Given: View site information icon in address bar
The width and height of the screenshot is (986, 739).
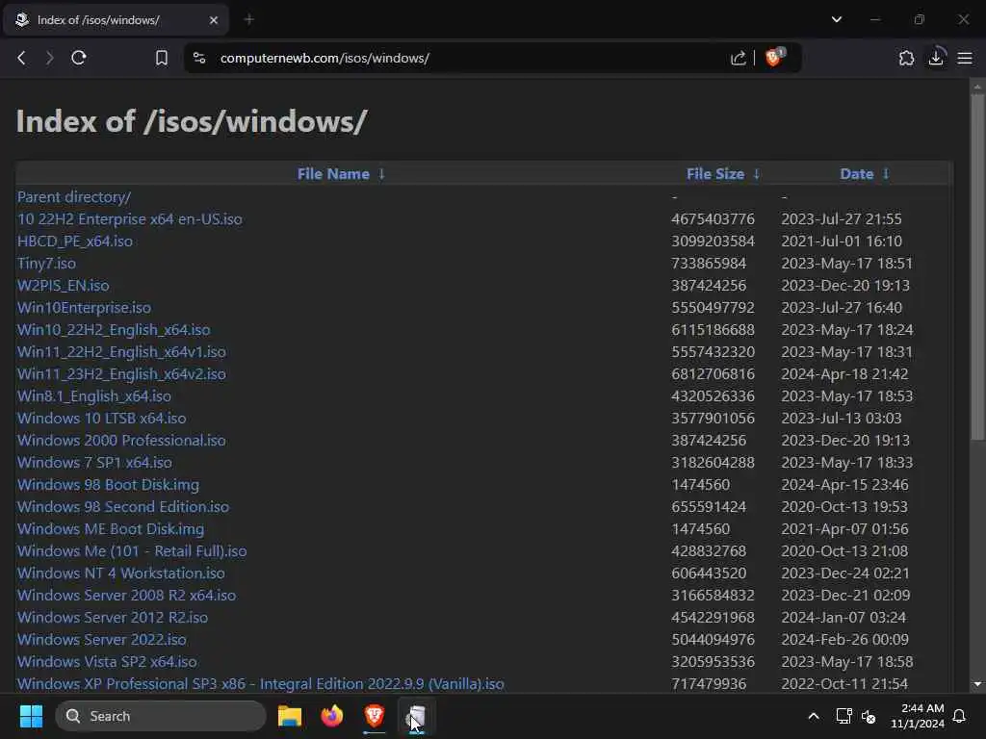Looking at the screenshot, I should click(x=199, y=58).
